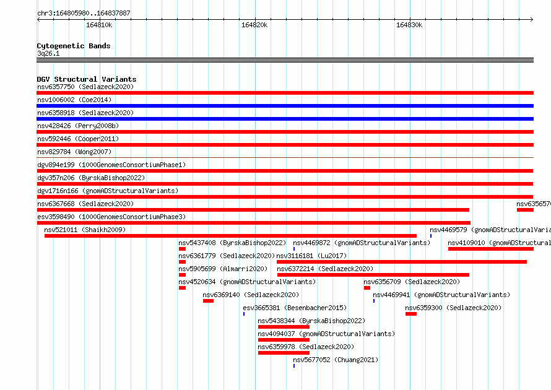This screenshot has height=390, width=551.
Task: Open the nsv6359300 (Sedlazeck2020) label
Action: (453, 308)
